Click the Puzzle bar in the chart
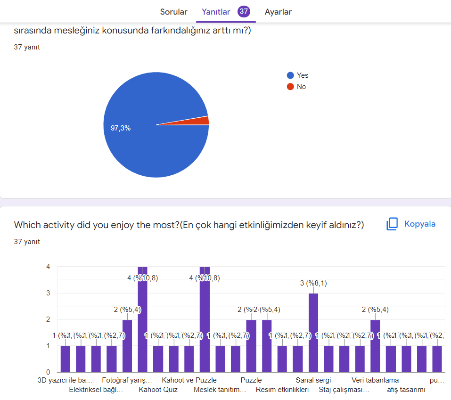 (251, 345)
